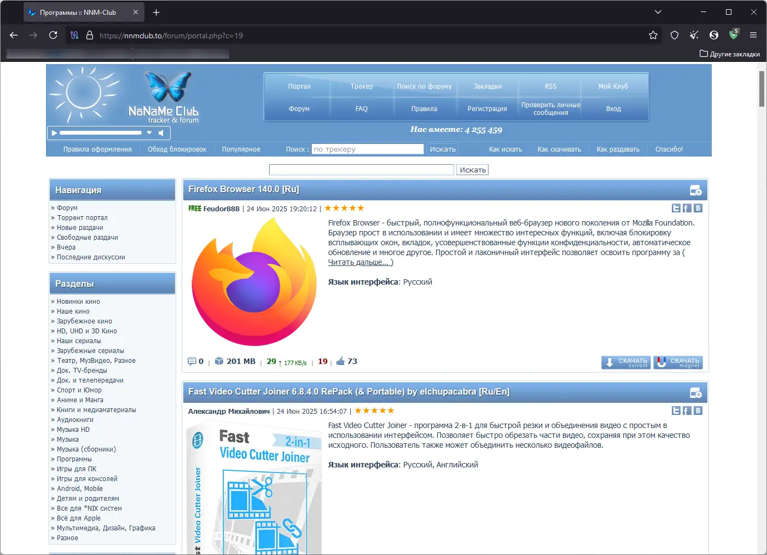
Task: Open Последние дискуссии in Навигация
Action: (x=91, y=257)
